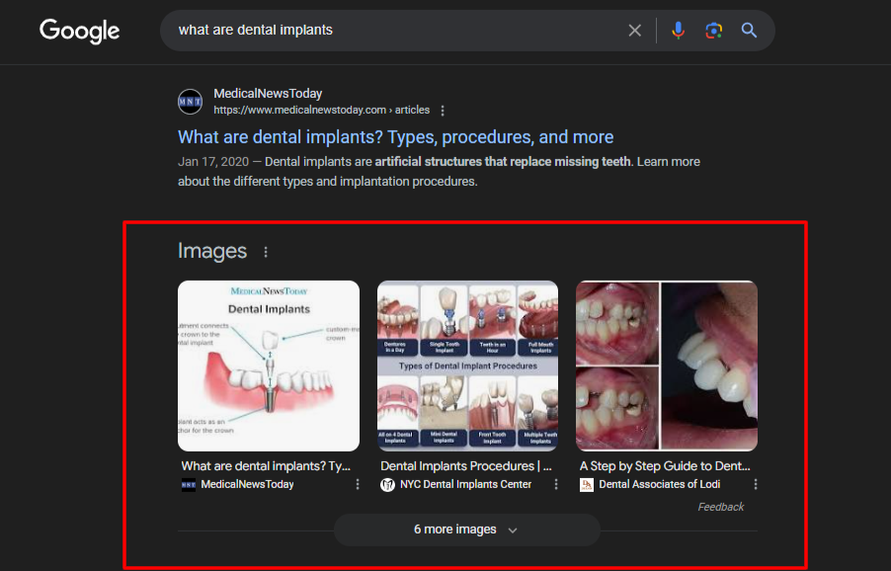Click the MedicalNewsToday result favicon
Screen dimensions: 891x571
pyautogui.click(x=190, y=102)
